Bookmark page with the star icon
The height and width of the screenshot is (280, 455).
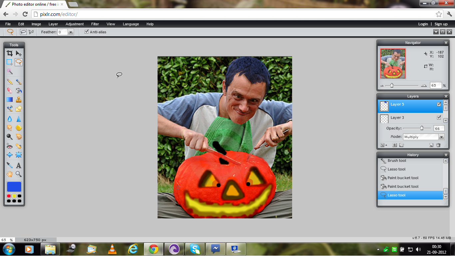pos(439,14)
